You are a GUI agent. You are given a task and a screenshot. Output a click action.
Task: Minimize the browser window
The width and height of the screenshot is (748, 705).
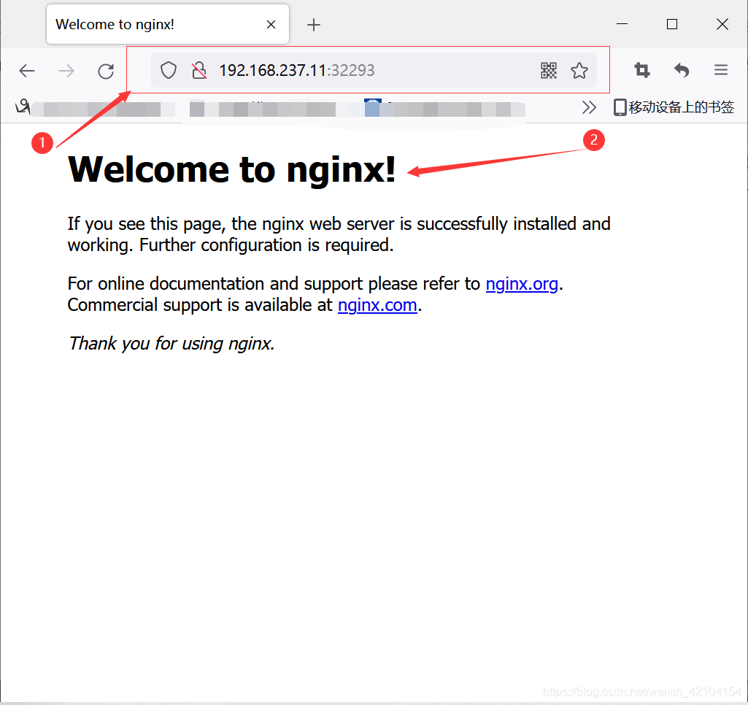(x=622, y=24)
